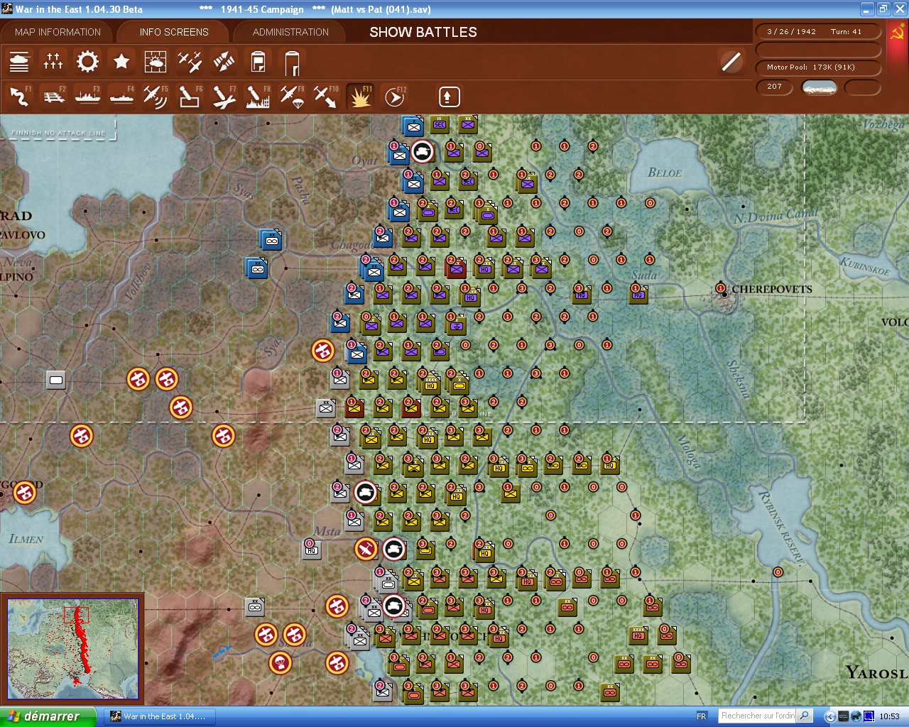Select the lone gray unit counter west of Volkhov

[x=56, y=380]
